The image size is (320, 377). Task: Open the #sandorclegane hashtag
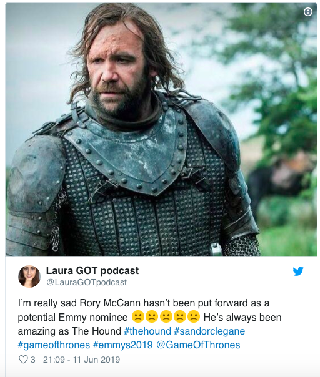click(209, 331)
